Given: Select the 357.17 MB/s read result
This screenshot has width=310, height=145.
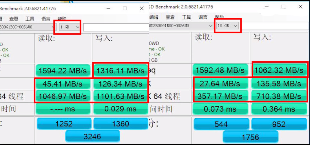Looking at the screenshot, I should point(220,96).
